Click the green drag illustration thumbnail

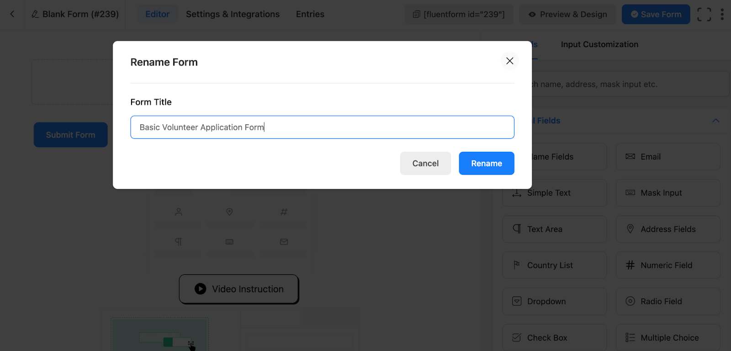(x=159, y=335)
